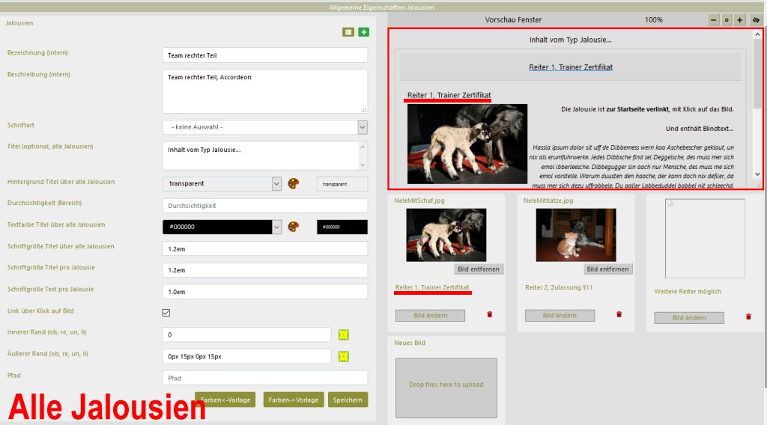Open the Hintergrund Titel transparent dropdown
The height and width of the screenshot is (425, 767).
[276, 183]
